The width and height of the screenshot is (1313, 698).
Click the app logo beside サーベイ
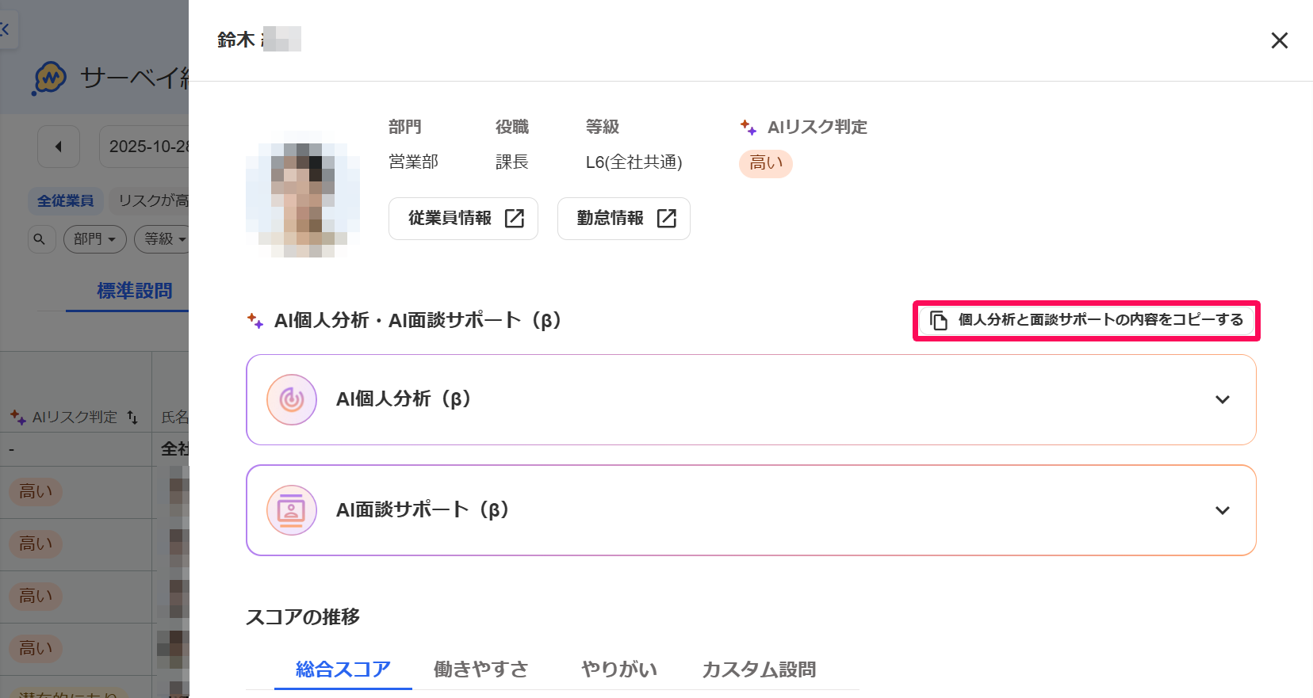click(x=49, y=78)
